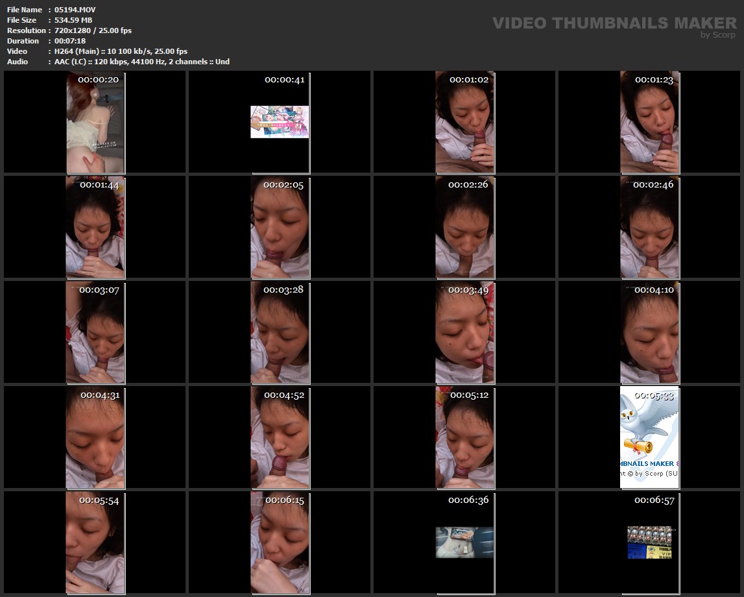Image resolution: width=744 pixels, height=597 pixels.
Task: Select the 00:04:52 timestamp text
Action: (284, 395)
